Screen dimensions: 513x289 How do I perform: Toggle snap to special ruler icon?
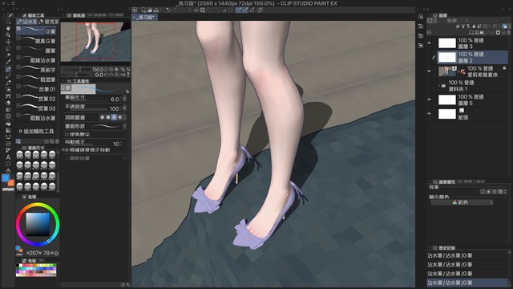245,10
